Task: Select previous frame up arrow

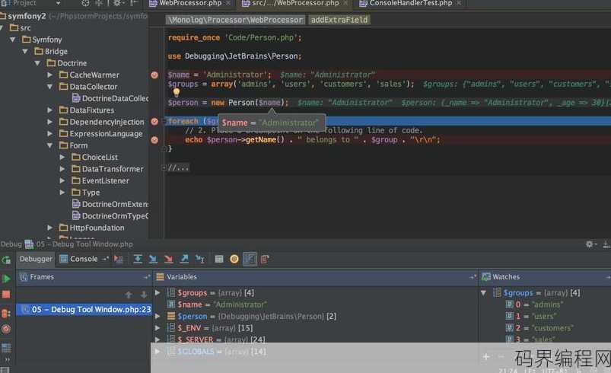Action: (129, 295)
